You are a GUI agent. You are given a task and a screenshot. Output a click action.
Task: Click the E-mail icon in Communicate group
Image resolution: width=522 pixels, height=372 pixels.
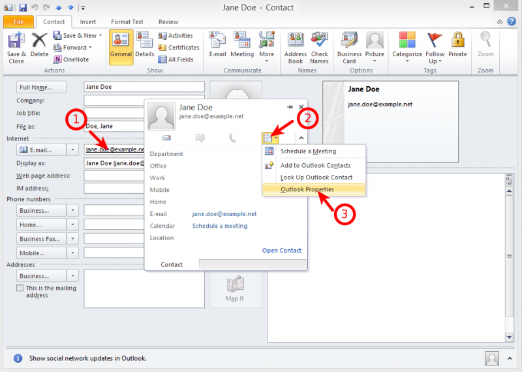(x=217, y=44)
